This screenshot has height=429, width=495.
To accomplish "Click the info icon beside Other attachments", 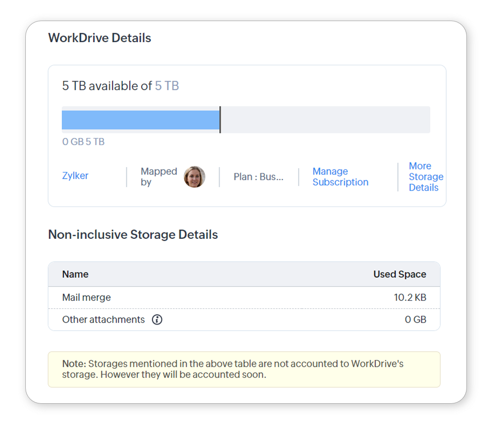I will [x=157, y=320].
